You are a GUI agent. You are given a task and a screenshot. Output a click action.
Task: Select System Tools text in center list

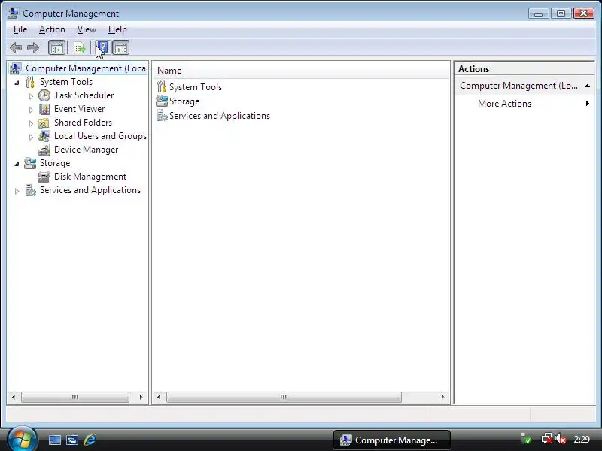[x=196, y=87]
